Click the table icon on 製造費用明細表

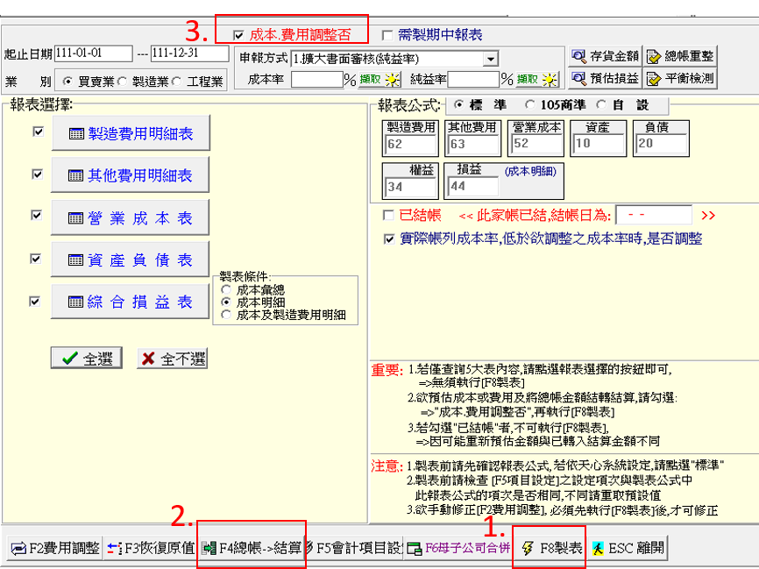coord(76,133)
